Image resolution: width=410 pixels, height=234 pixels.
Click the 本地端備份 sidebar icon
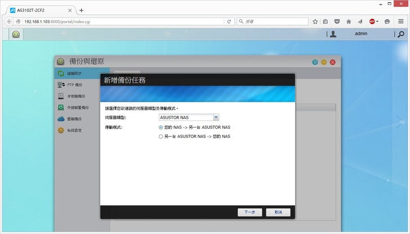[x=61, y=96]
